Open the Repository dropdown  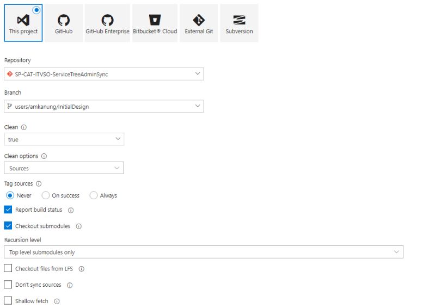click(104, 74)
